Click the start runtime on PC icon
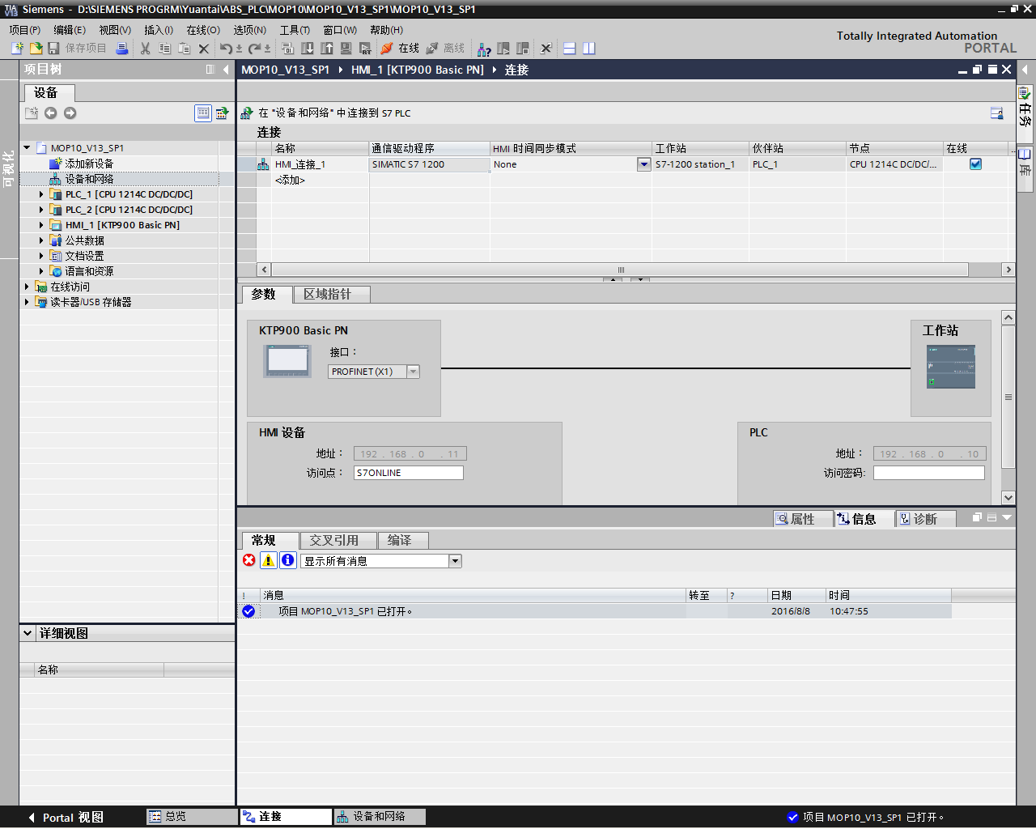The width and height of the screenshot is (1036, 829). click(366, 49)
